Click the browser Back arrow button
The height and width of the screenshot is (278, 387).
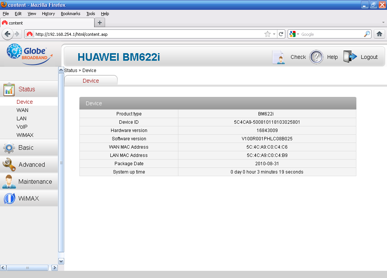tap(8, 34)
